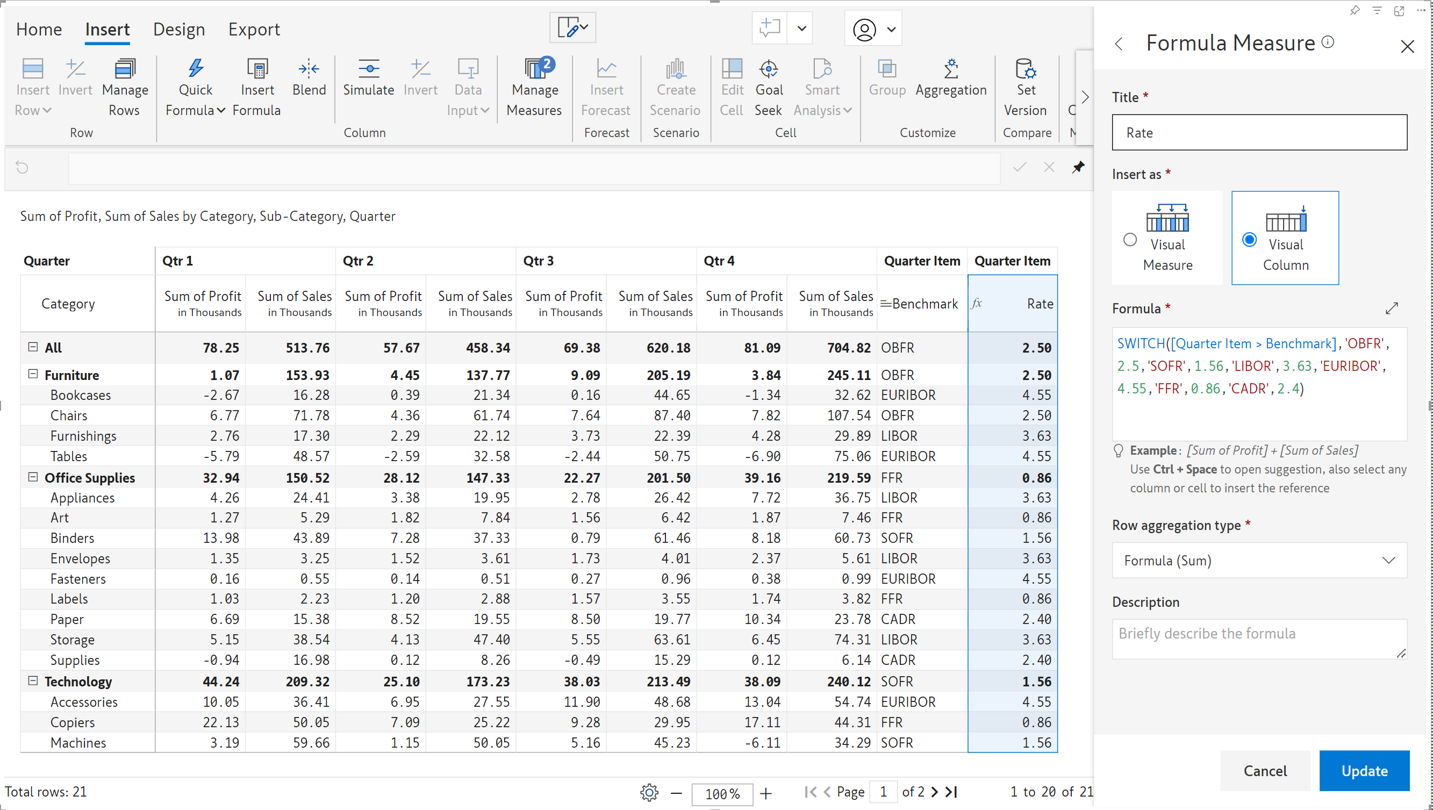This screenshot has height=810, width=1433.
Task: Switch to the Export tab
Action: [254, 30]
